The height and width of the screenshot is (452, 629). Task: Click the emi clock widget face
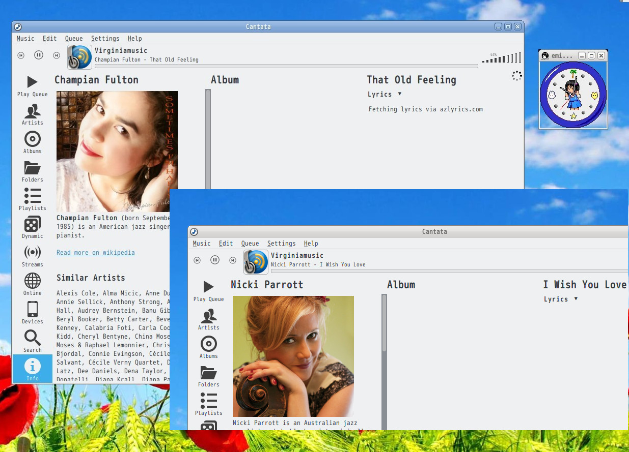(573, 95)
